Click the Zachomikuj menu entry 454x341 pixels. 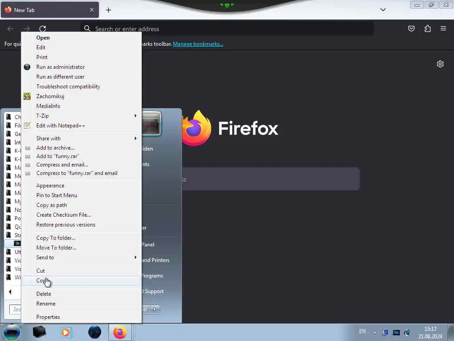82,96
